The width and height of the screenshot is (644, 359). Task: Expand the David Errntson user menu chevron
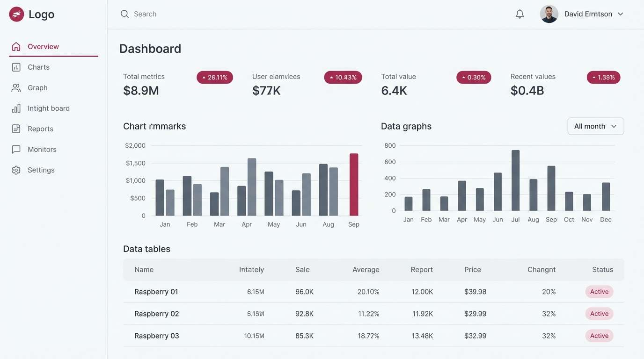tap(621, 14)
